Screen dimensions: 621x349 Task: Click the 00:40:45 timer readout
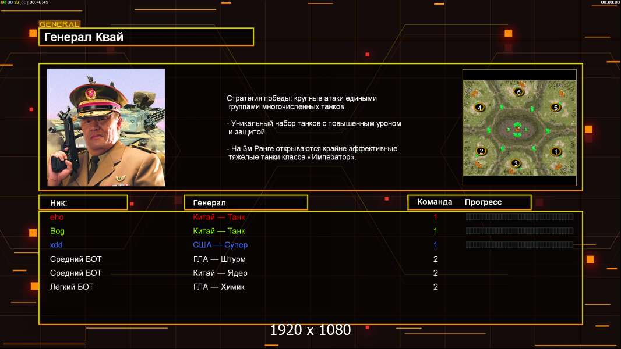[x=39, y=2]
